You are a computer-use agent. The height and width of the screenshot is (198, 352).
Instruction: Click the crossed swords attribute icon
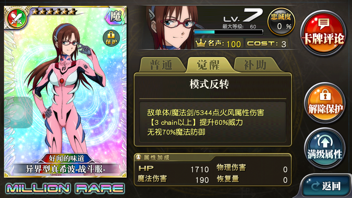click(16, 19)
